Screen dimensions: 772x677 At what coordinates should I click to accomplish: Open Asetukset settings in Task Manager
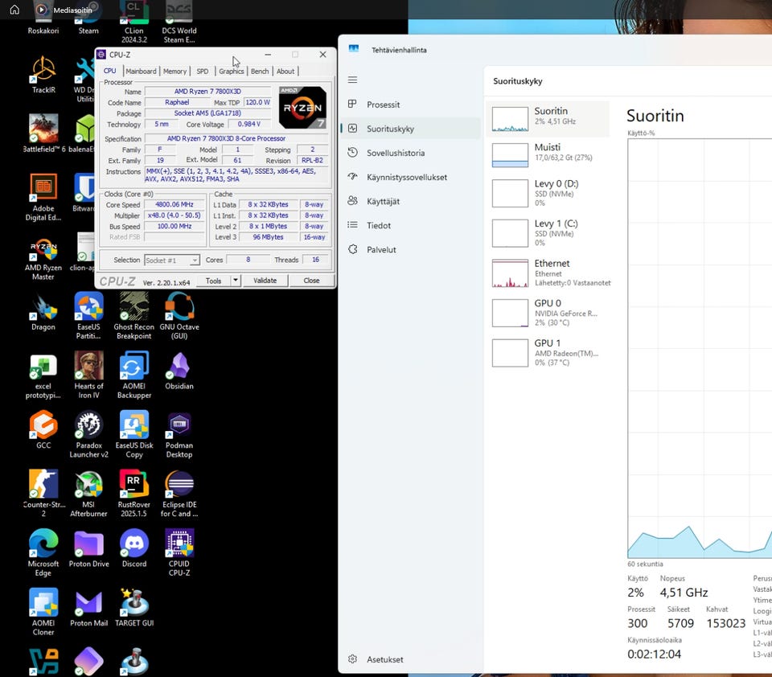[411, 659]
